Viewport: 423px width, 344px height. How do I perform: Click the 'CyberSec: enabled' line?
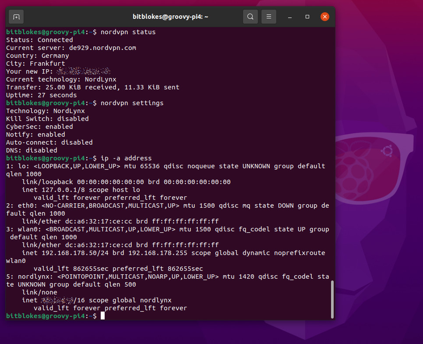coord(40,127)
